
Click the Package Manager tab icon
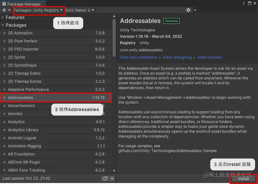point(4,4)
